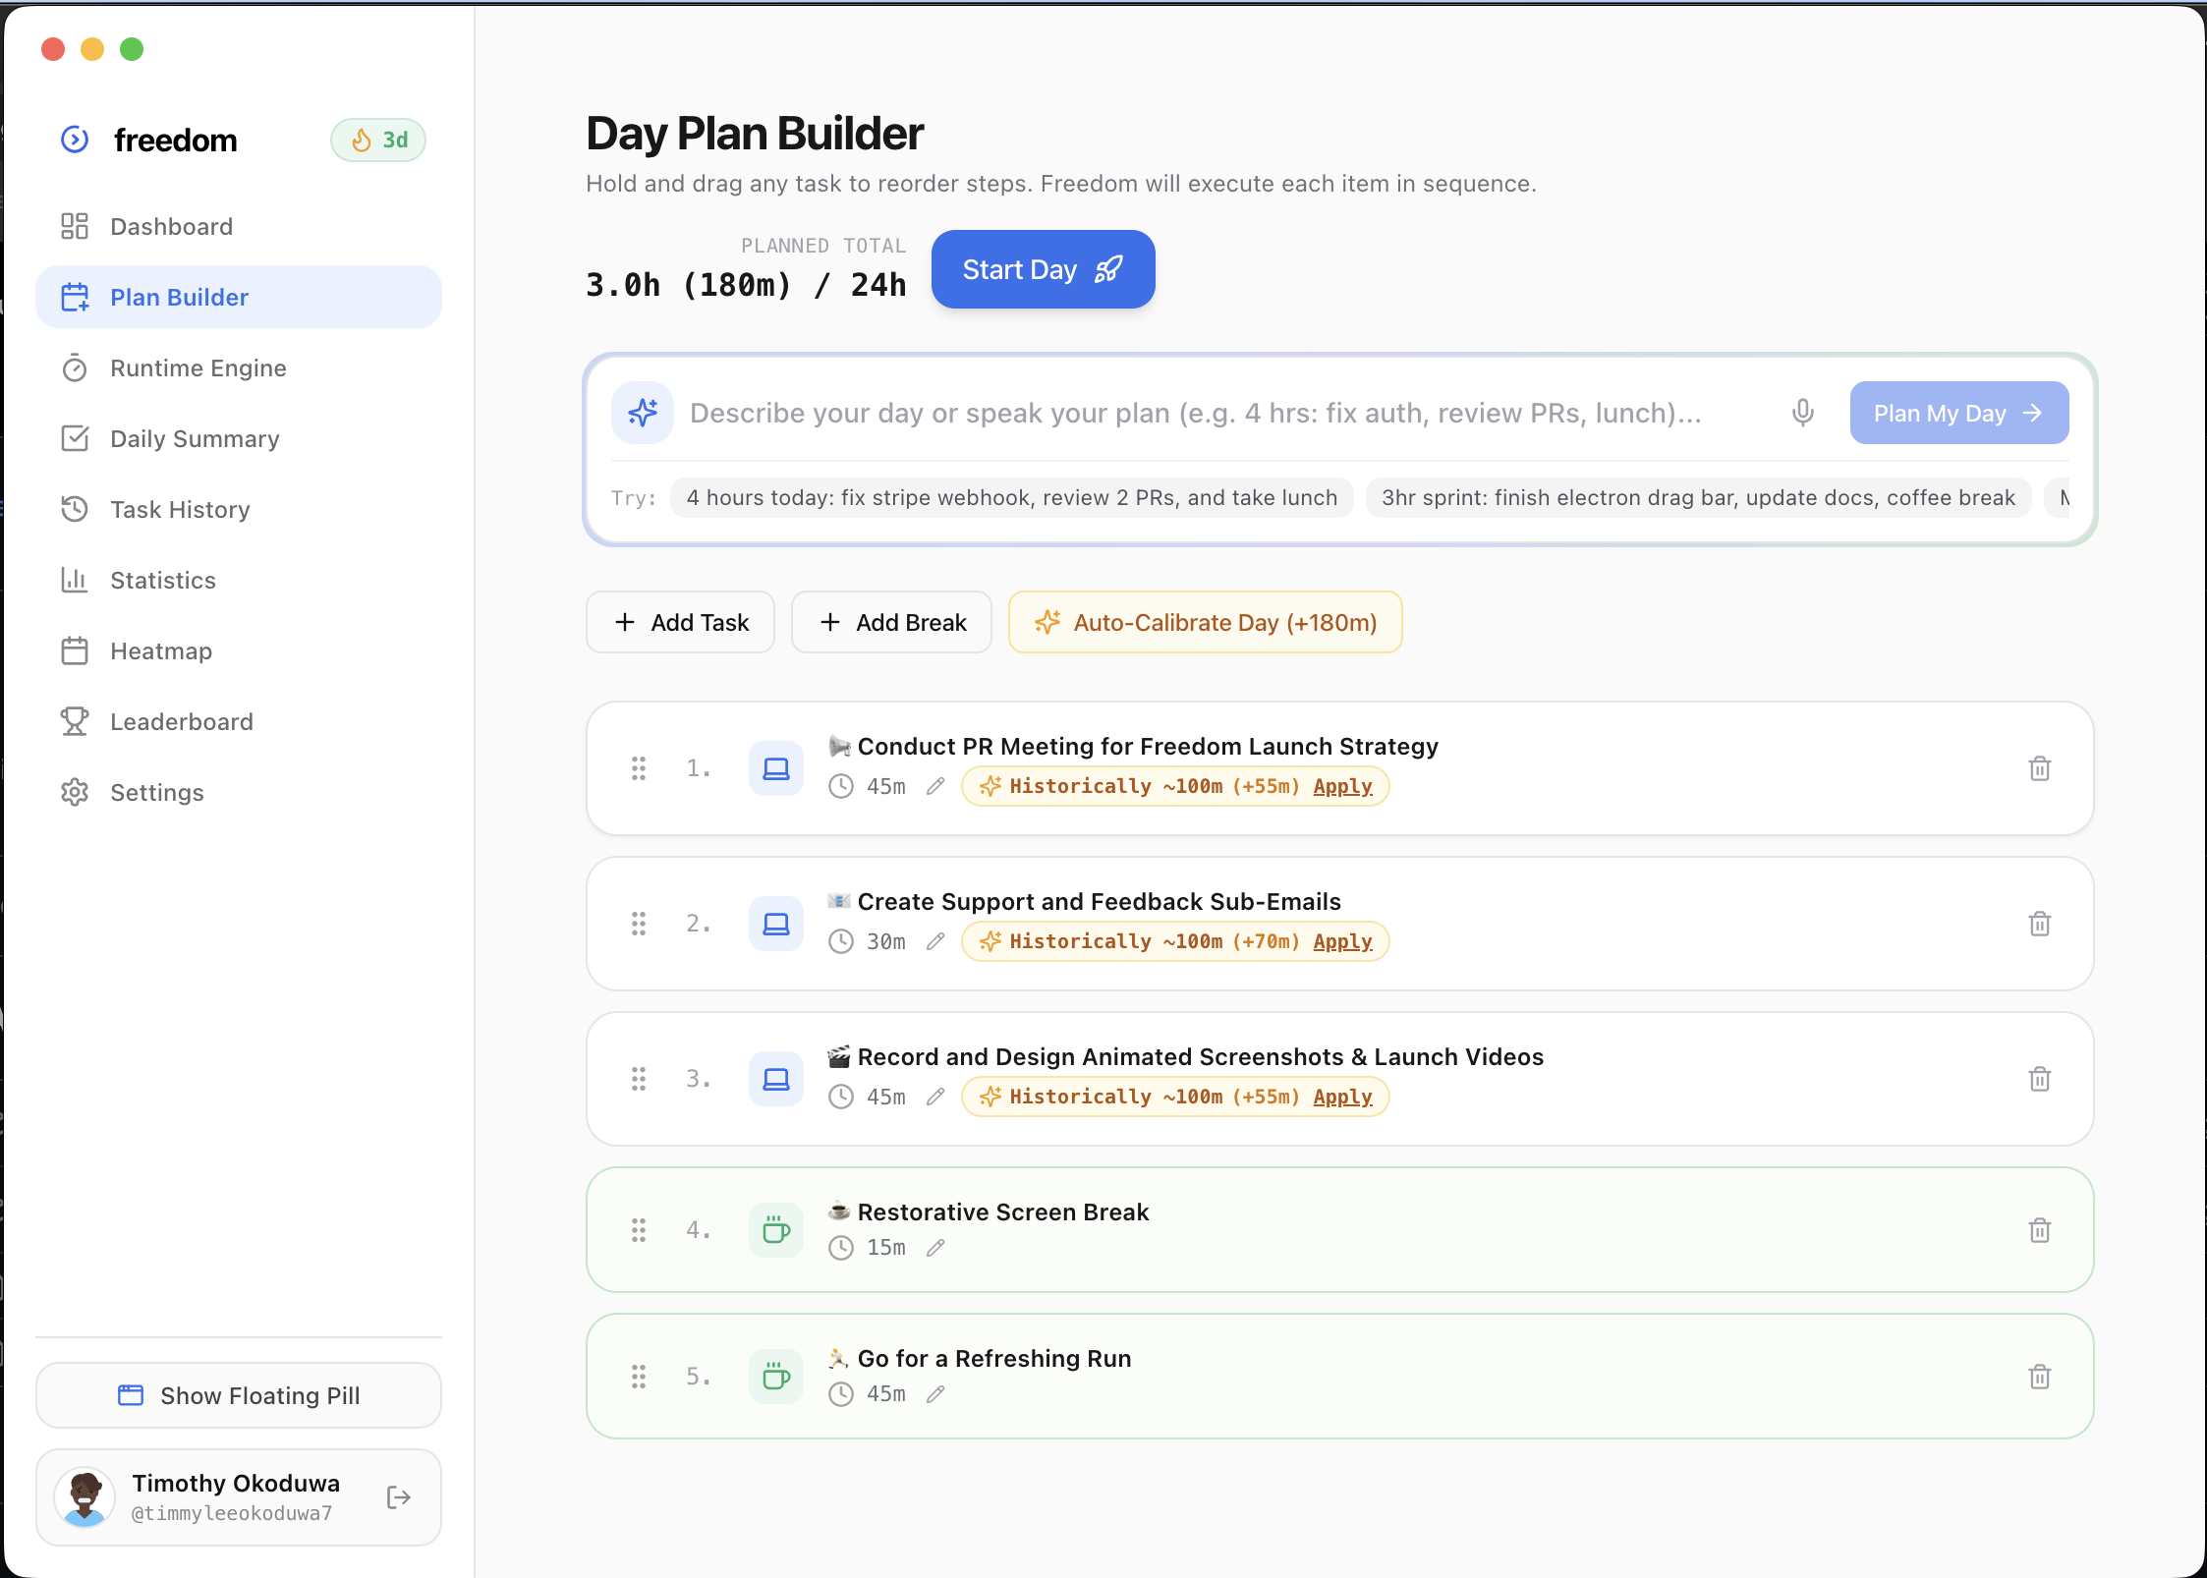Click the freedom logo icon

pyautogui.click(x=75, y=140)
